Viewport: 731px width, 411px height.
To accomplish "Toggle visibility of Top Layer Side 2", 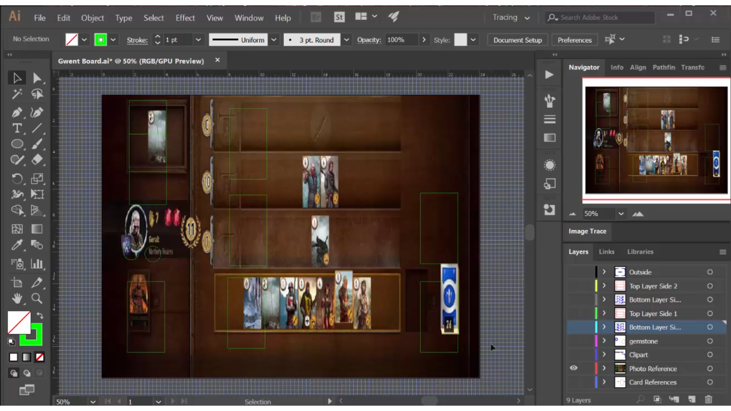I will click(573, 286).
